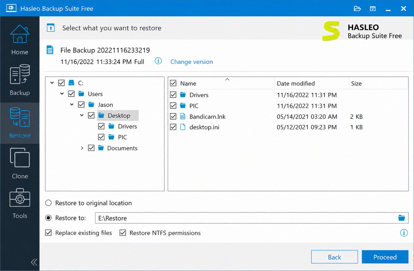Sort by Date modified column header
414x271 pixels.
tap(312, 83)
